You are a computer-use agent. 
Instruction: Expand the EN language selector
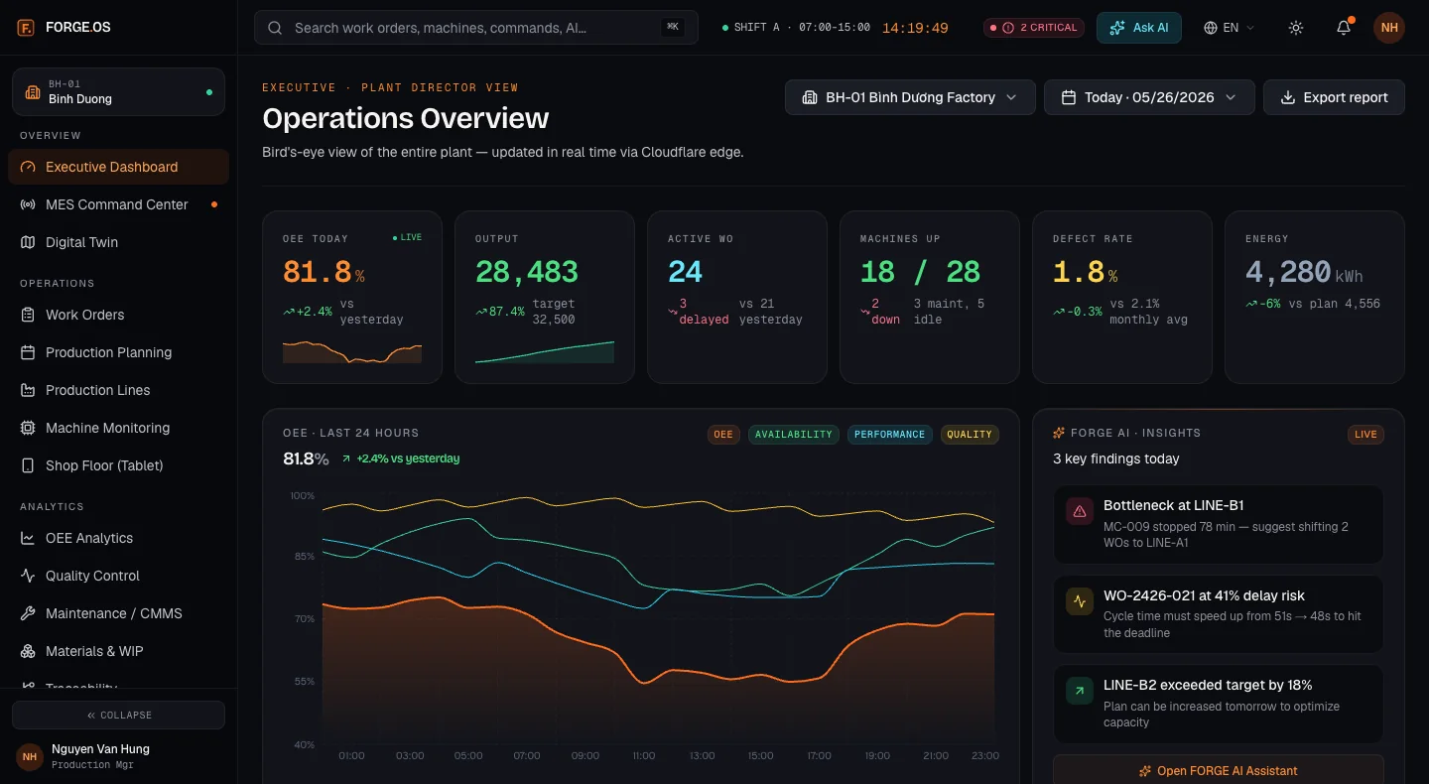coord(1230,28)
